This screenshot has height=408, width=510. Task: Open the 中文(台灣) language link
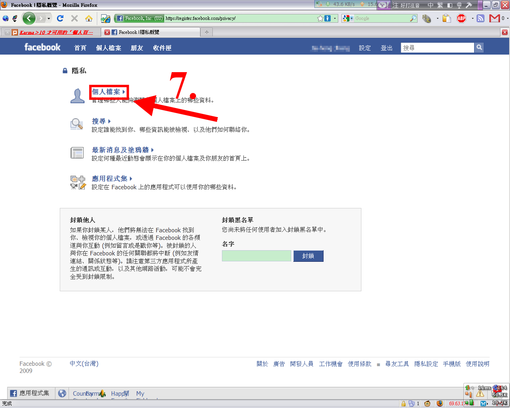[x=84, y=363]
